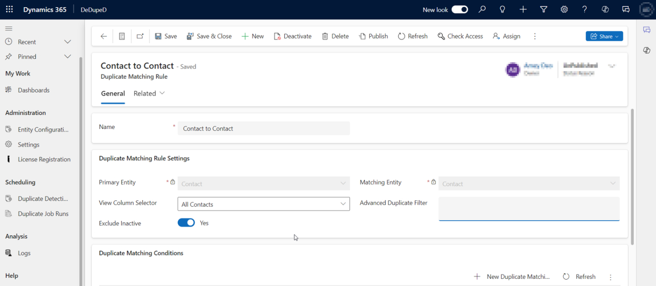Click the Save & Close button
This screenshot has width=656, height=286.
[x=209, y=36]
